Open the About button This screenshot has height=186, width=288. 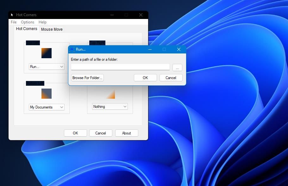click(x=127, y=133)
